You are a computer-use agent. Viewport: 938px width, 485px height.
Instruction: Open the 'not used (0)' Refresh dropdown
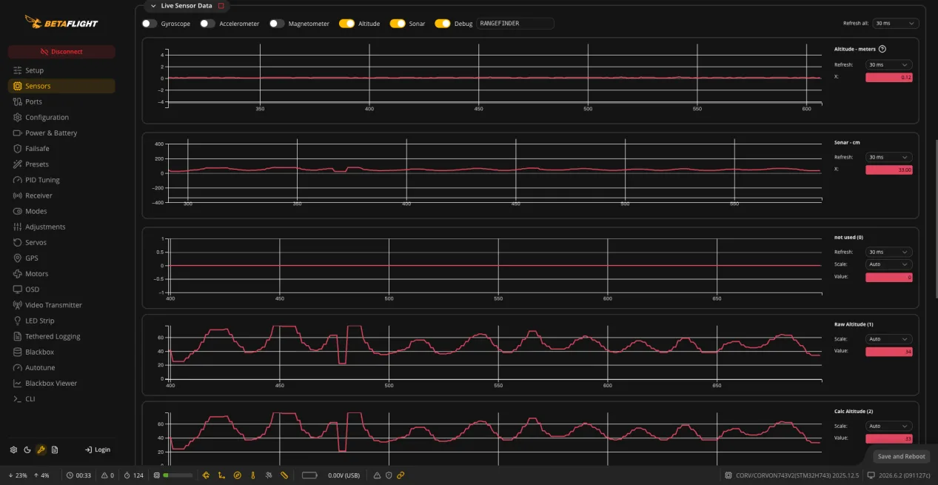click(x=889, y=252)
